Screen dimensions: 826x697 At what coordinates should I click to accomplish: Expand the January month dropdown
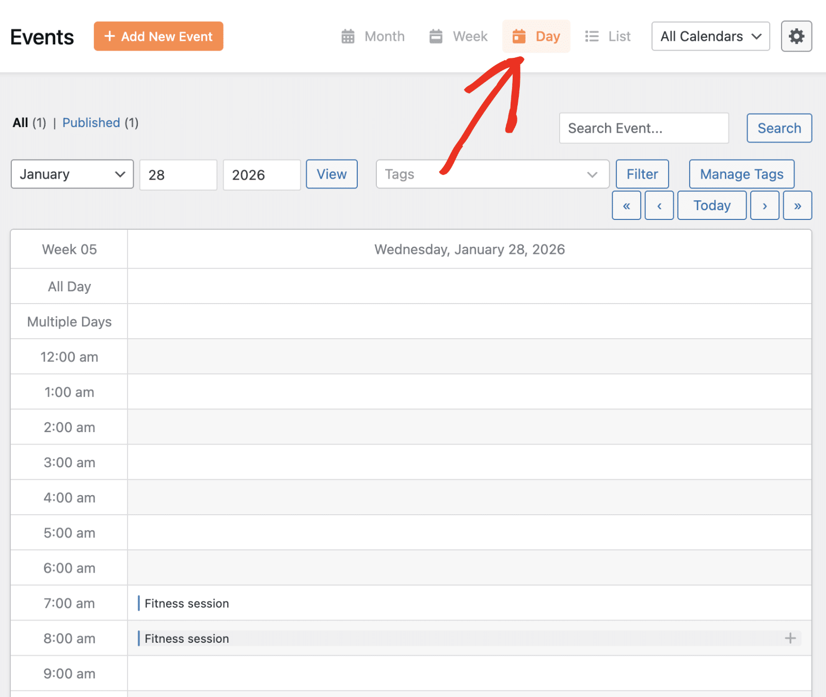coord(72,175)
